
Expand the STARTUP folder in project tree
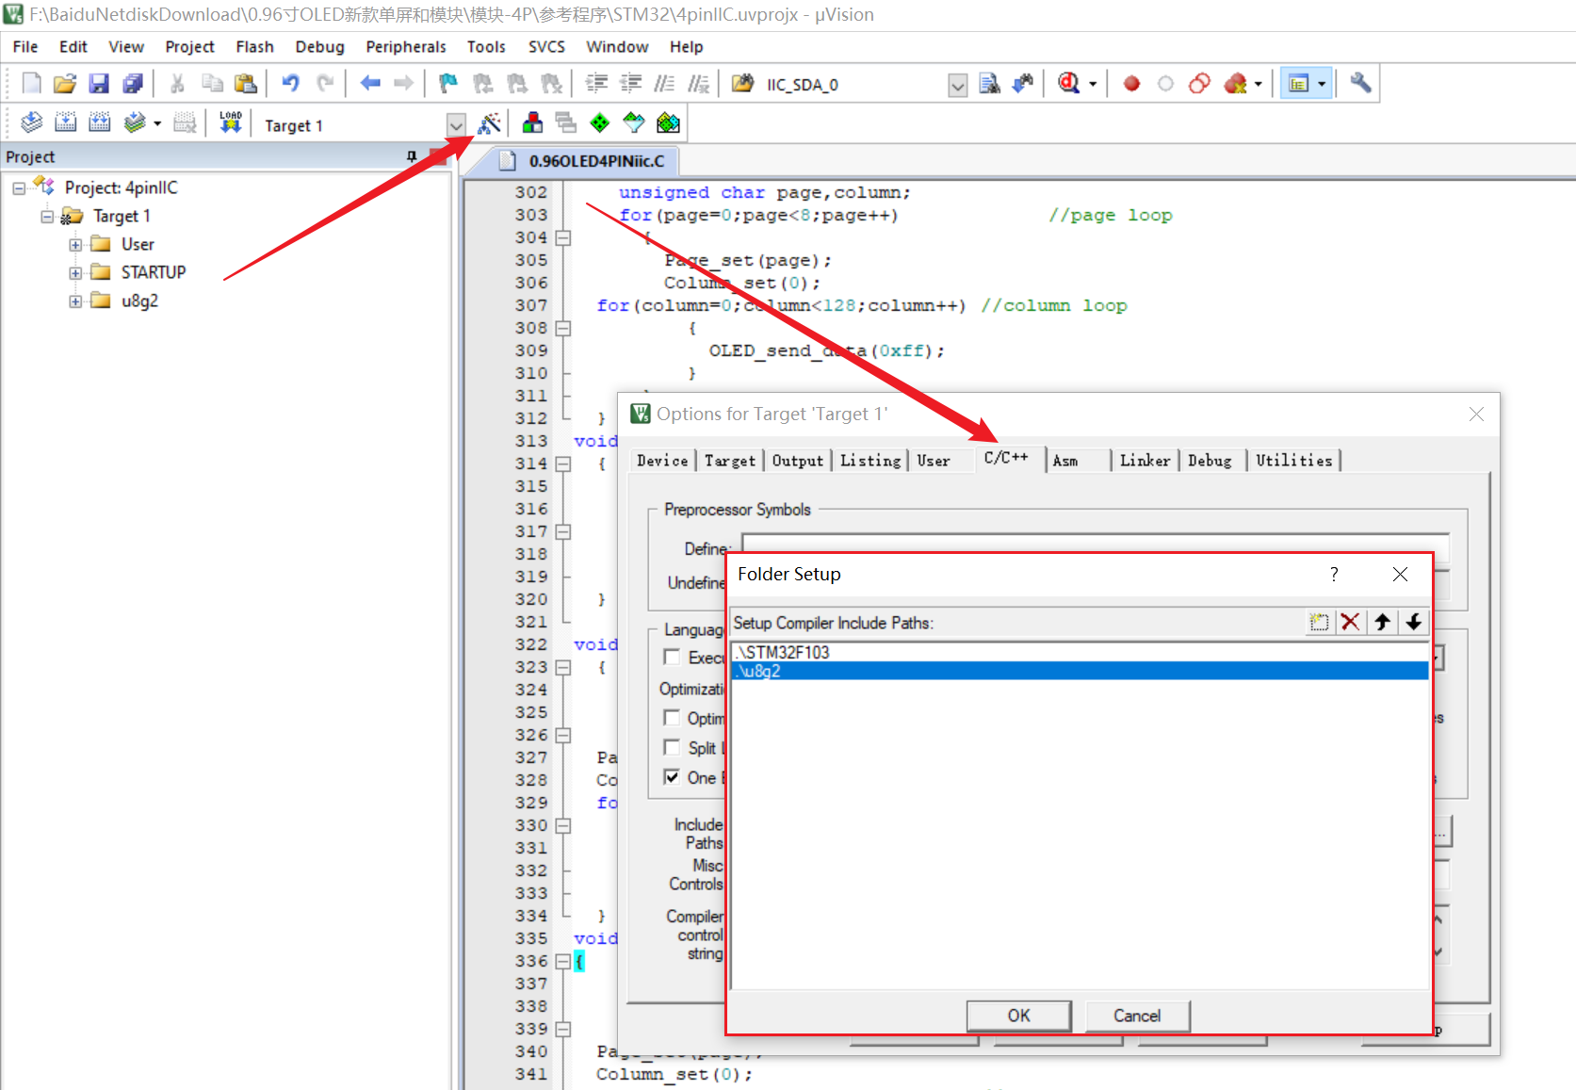(75, 273)
